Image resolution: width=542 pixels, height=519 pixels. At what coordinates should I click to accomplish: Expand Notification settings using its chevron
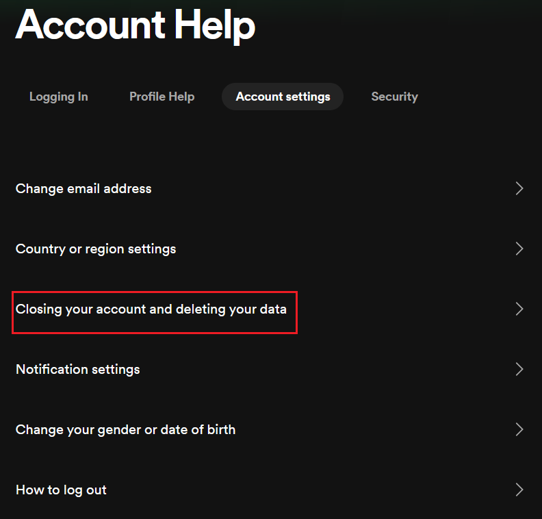(x=519, y=369)
